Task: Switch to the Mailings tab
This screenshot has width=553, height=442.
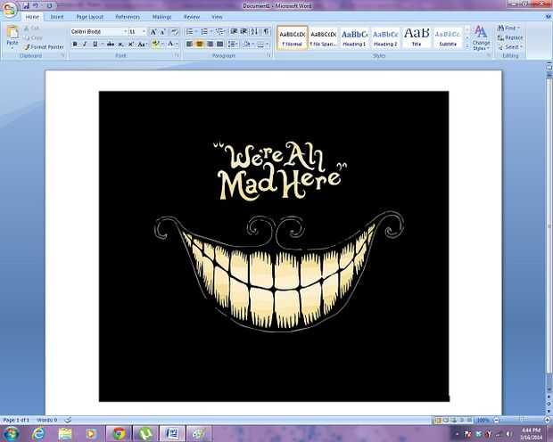Action: pos(161,17)
